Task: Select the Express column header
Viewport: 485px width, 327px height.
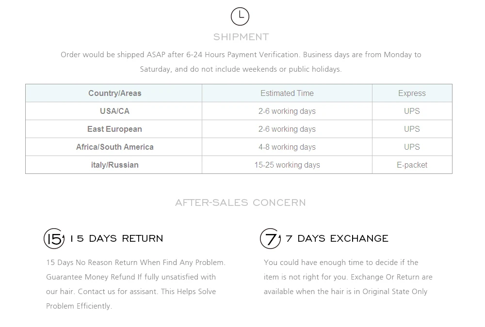Action: [412, 93]
